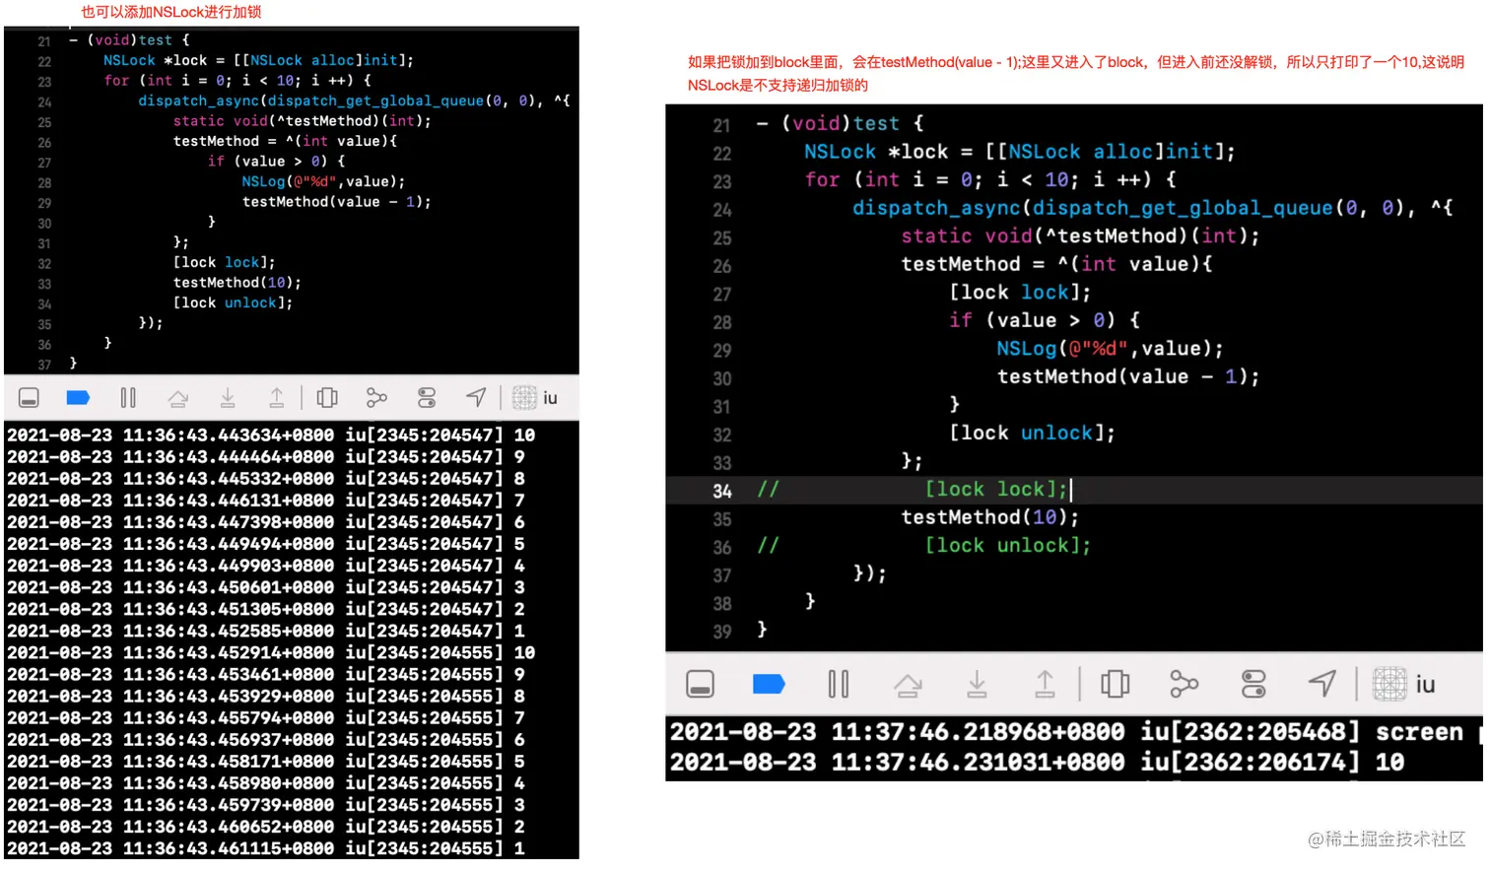The height and width of the screenshot is (873, 1490).
Task: Click line number 32 in left editor gutter
Action: pyautogui.click(x=44, y=264)
